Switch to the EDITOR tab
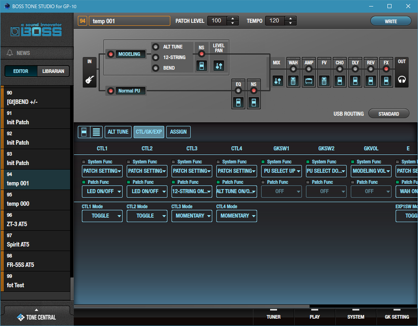 (x=21, y=71)
